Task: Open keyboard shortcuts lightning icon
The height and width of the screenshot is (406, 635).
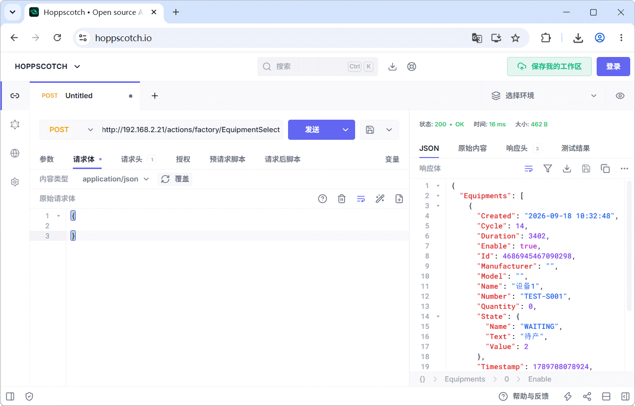Action: pos(568,396)
